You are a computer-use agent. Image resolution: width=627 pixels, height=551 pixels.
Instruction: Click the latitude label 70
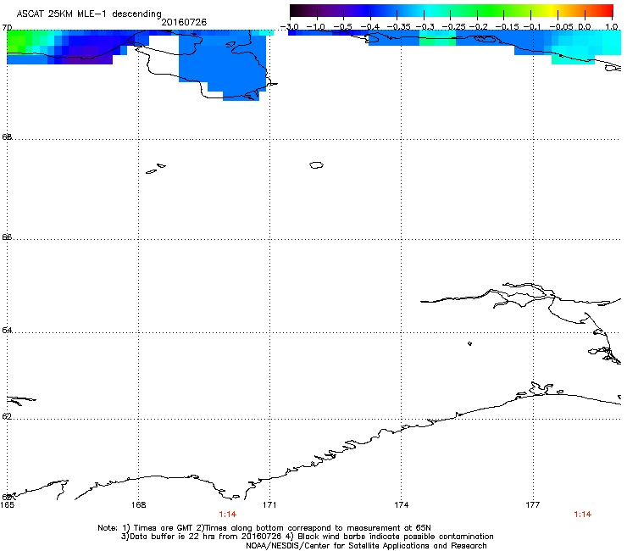click(7, 27)
